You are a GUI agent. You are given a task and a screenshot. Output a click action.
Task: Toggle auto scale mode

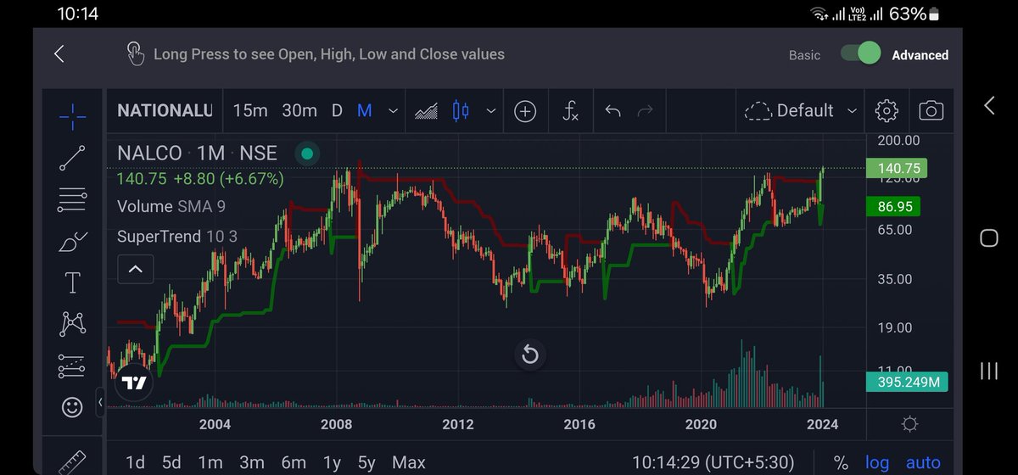coord(923,462)
